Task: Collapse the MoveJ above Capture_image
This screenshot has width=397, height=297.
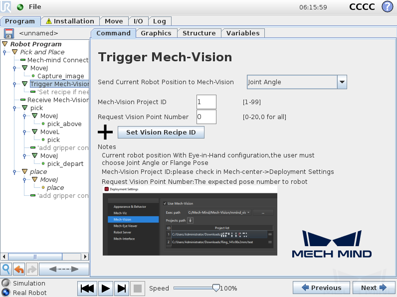Action: pyautogui.click(x=24, y=68)
